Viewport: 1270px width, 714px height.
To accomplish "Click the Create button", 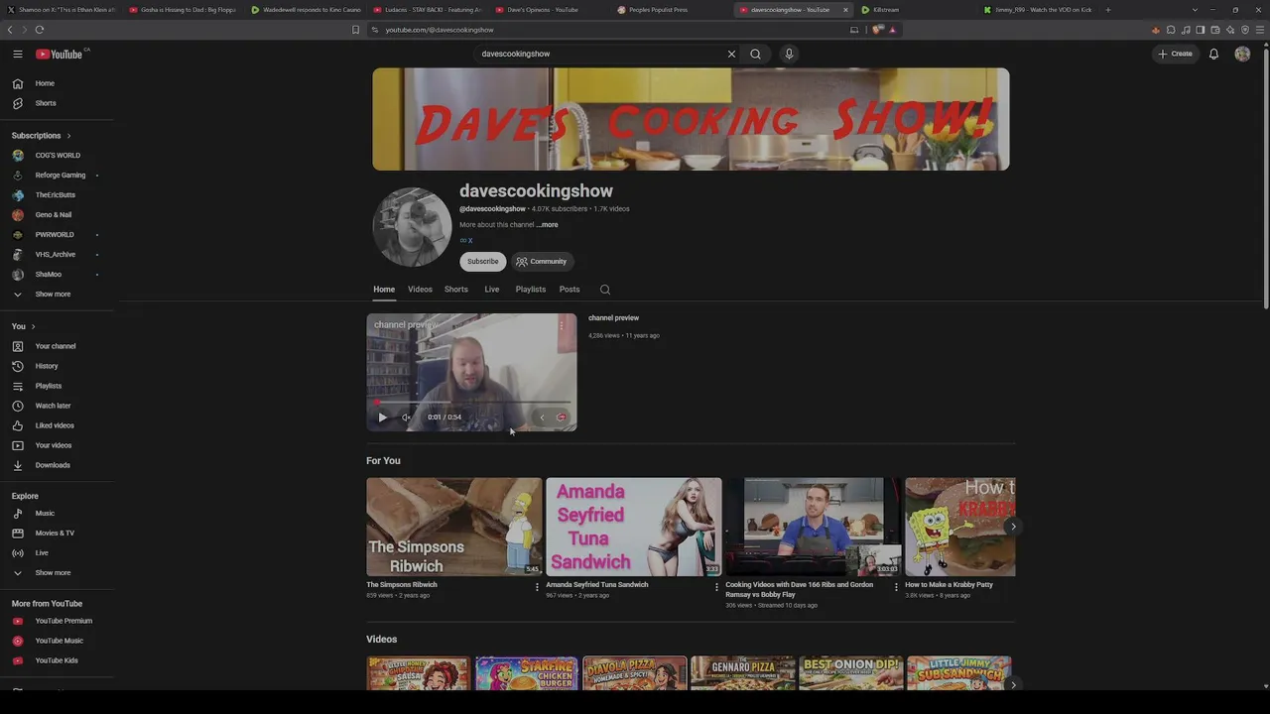I will coord(1176,54).
